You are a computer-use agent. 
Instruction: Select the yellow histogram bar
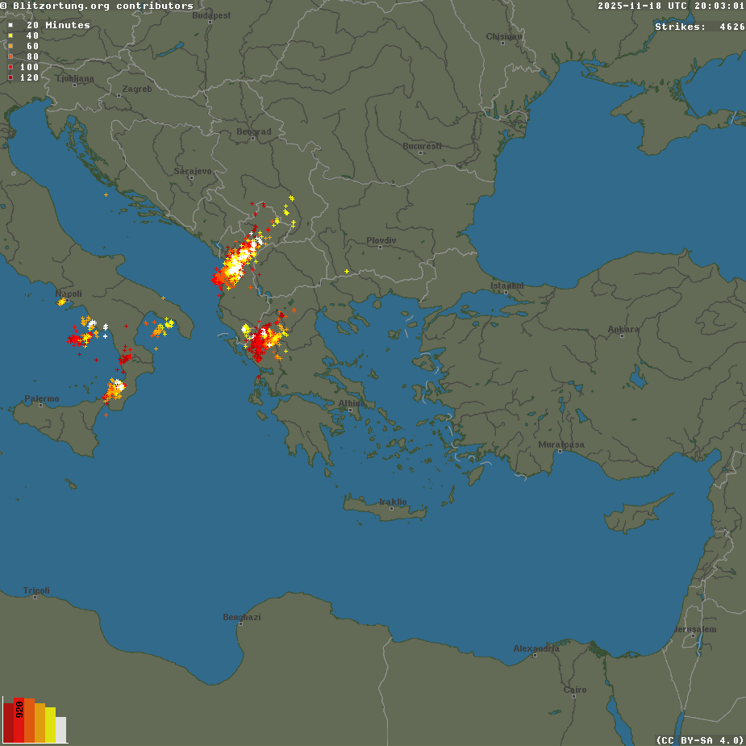[x=51, y=724]
